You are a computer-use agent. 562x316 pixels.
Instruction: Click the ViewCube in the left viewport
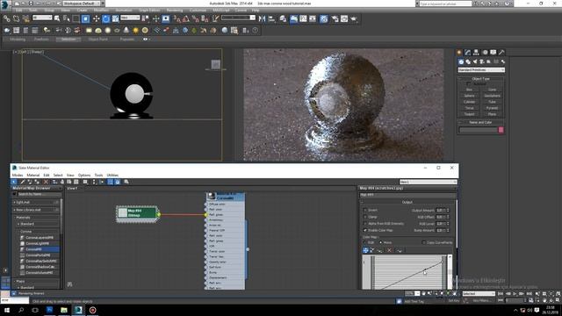point(215,64)
